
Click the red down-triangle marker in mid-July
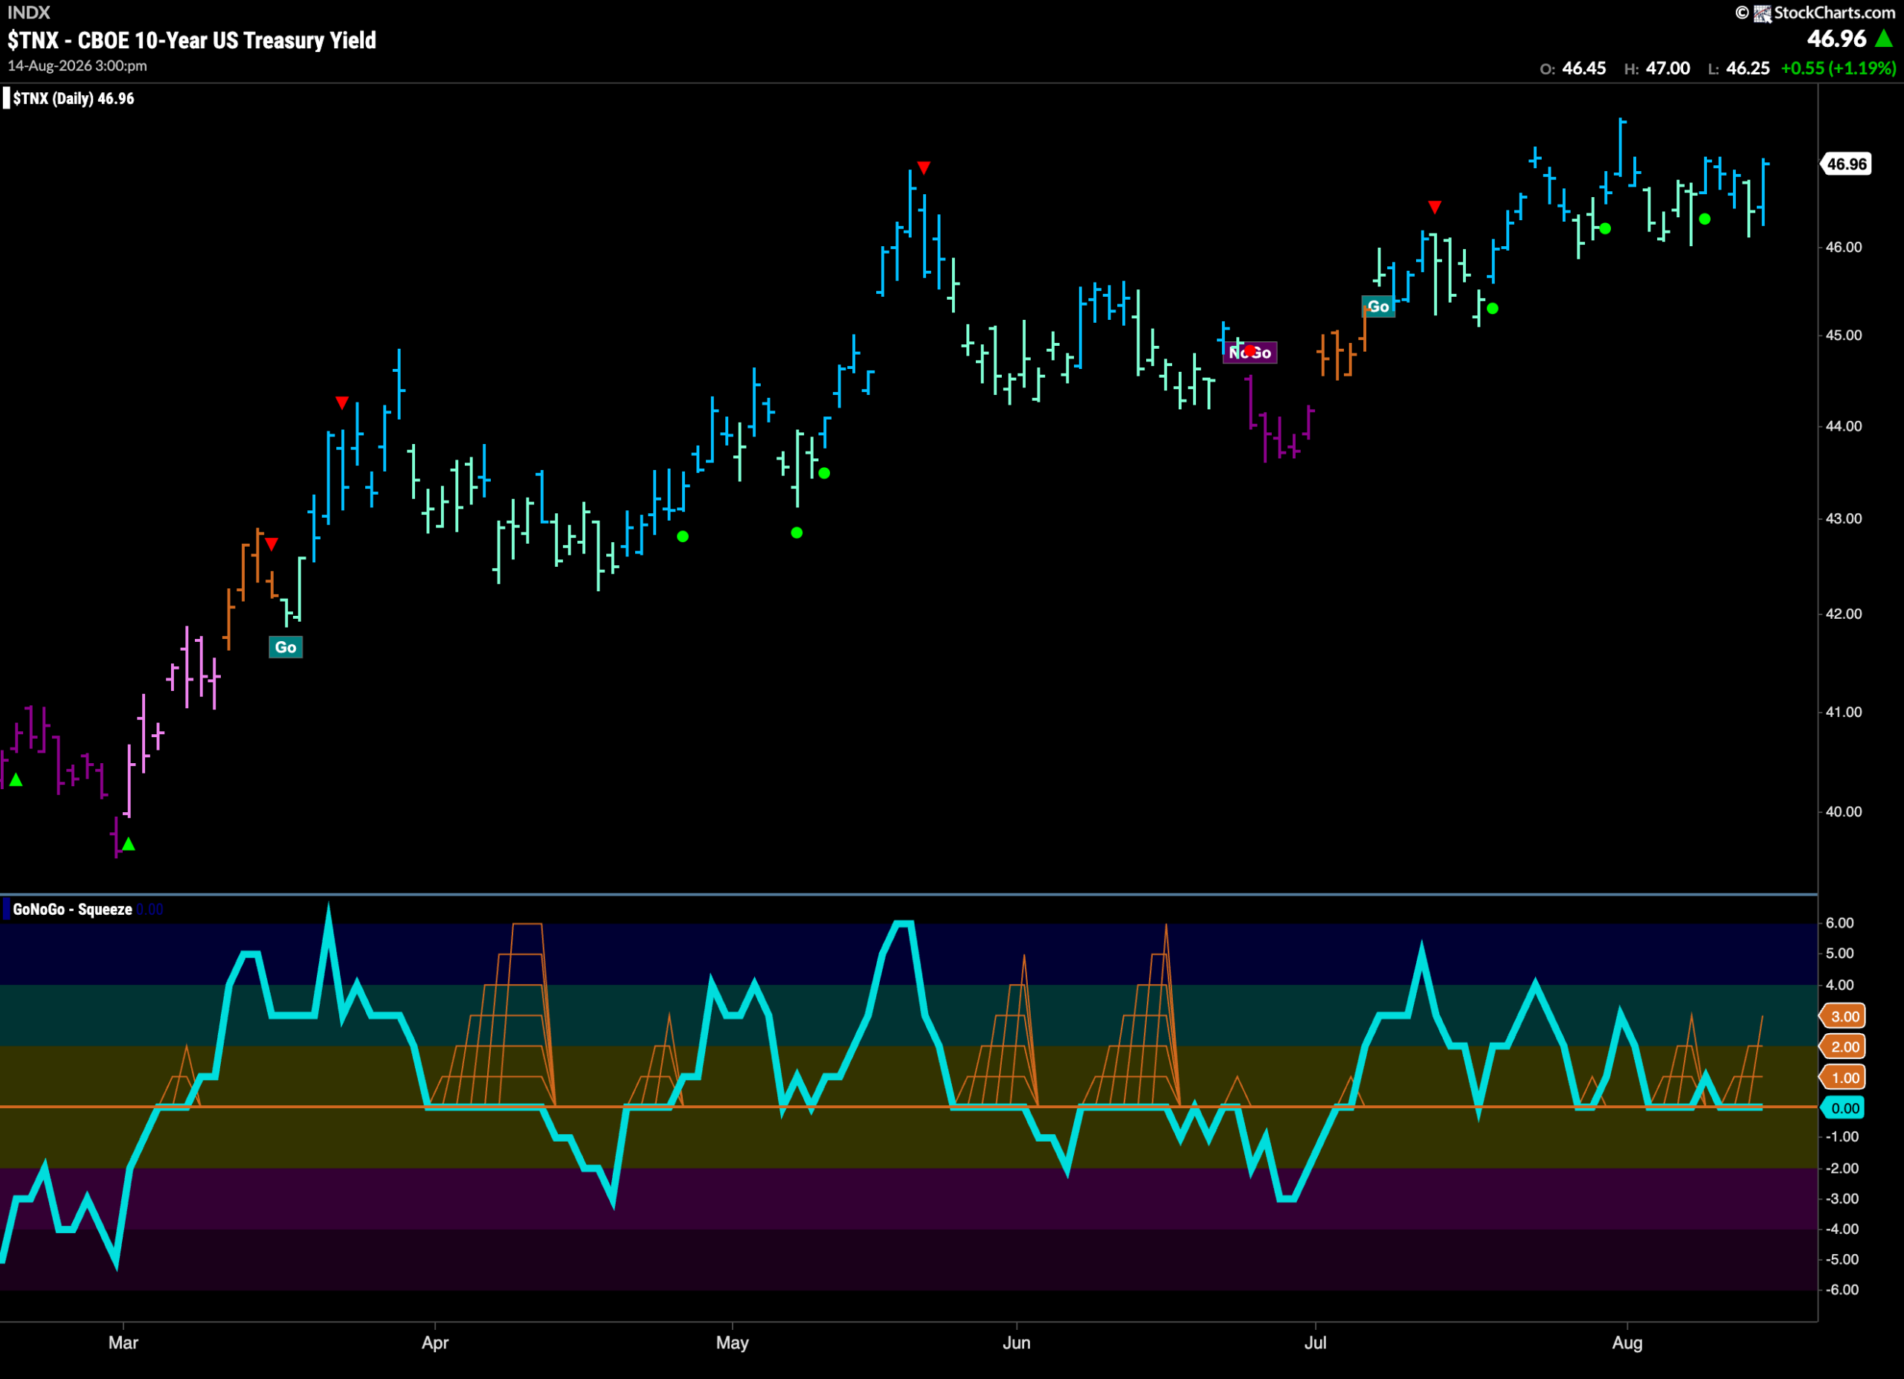click(1435, 207)
